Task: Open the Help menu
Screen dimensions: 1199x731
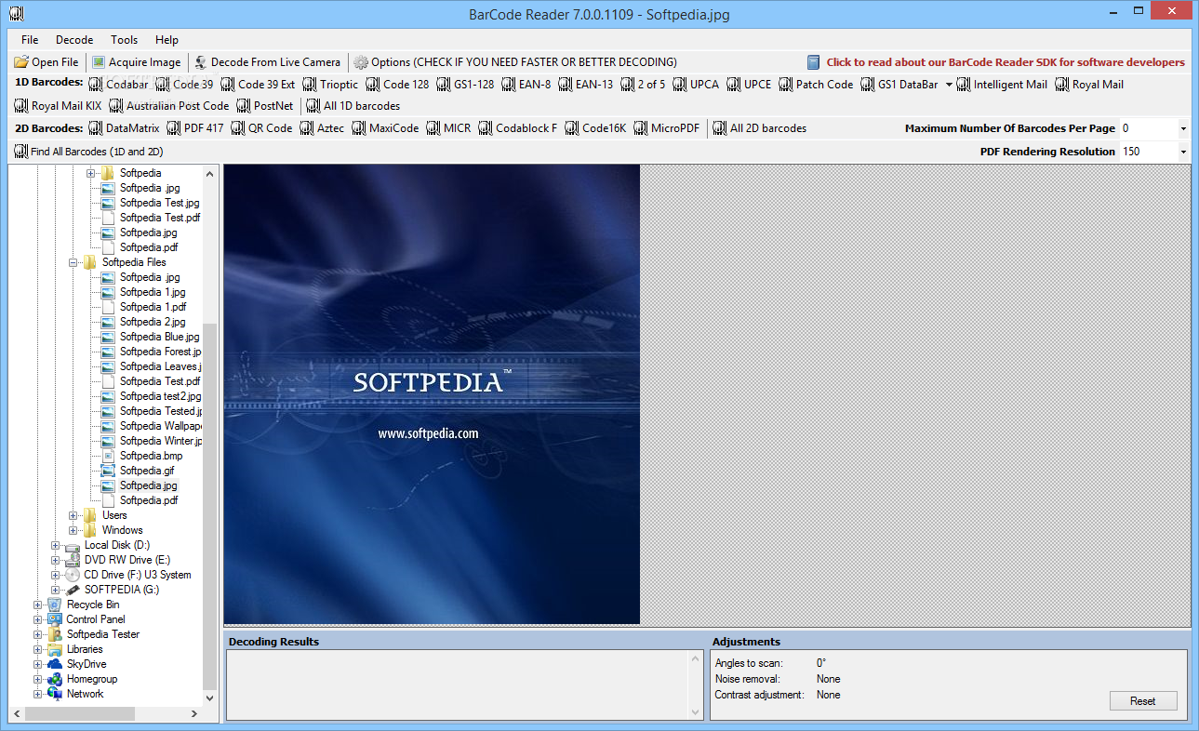Action: click(167, 40)
